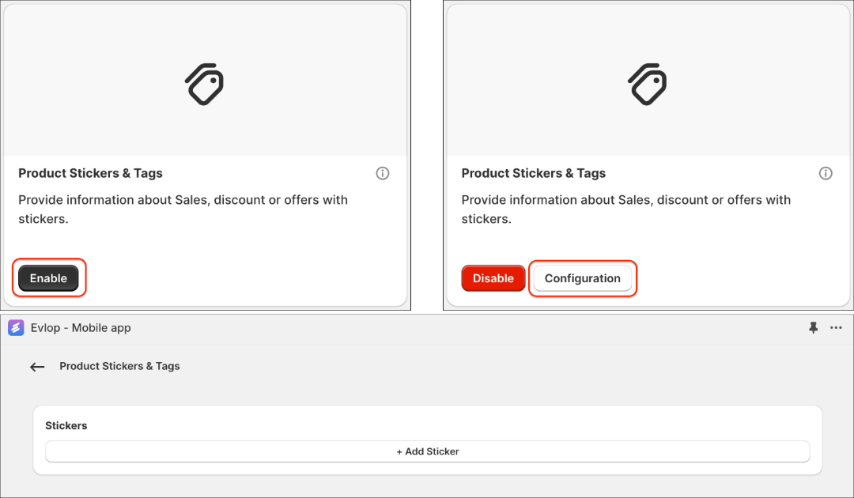This screenshot has height=498, width=854.
Task: Click the "Evlop - Mobile app" title
Action: coord(81,328)
